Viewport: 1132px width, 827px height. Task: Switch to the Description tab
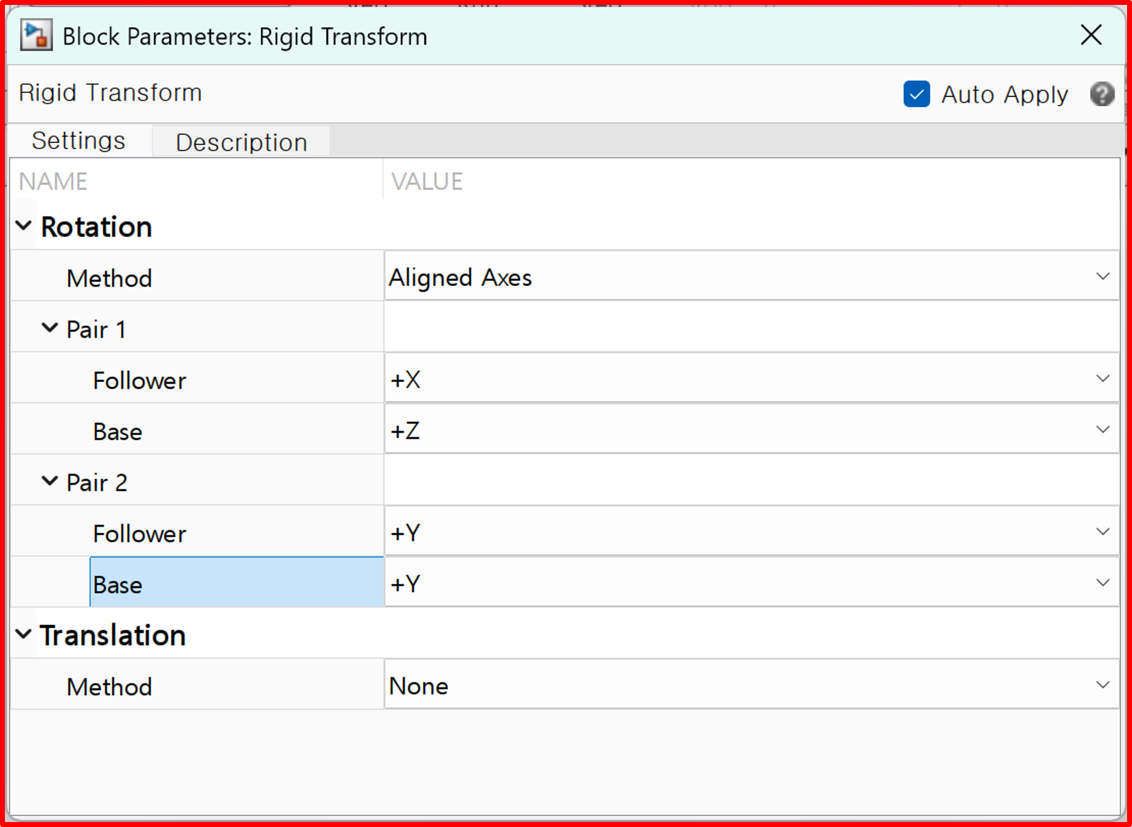(241, 142)
